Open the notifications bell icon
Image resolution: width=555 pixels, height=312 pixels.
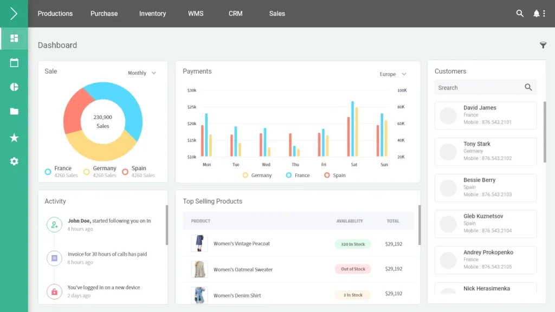coord(537,14)
